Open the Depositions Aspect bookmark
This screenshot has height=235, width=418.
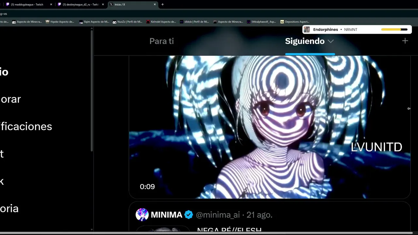click(295, 22)
